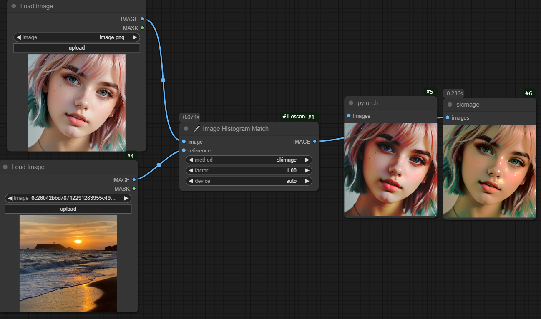The image size is (541, 319).
Task: Collapse the pytorch preview node via its dot
Action: pyautogui.click(x=351, y=103)
